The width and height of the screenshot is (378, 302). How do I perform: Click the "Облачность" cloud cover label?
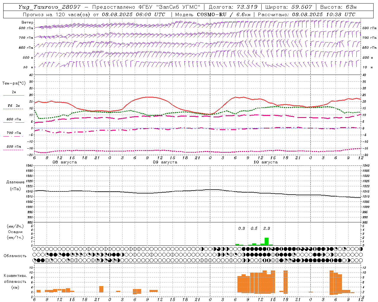click(15, 256)
